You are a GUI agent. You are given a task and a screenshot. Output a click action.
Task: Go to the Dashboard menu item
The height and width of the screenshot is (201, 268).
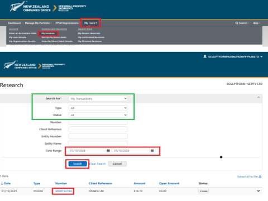15,23
